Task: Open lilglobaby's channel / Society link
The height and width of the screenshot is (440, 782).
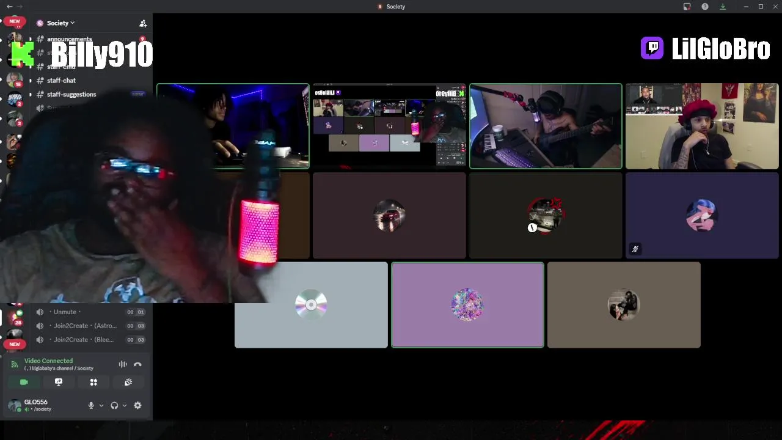Action: (59, 369)
